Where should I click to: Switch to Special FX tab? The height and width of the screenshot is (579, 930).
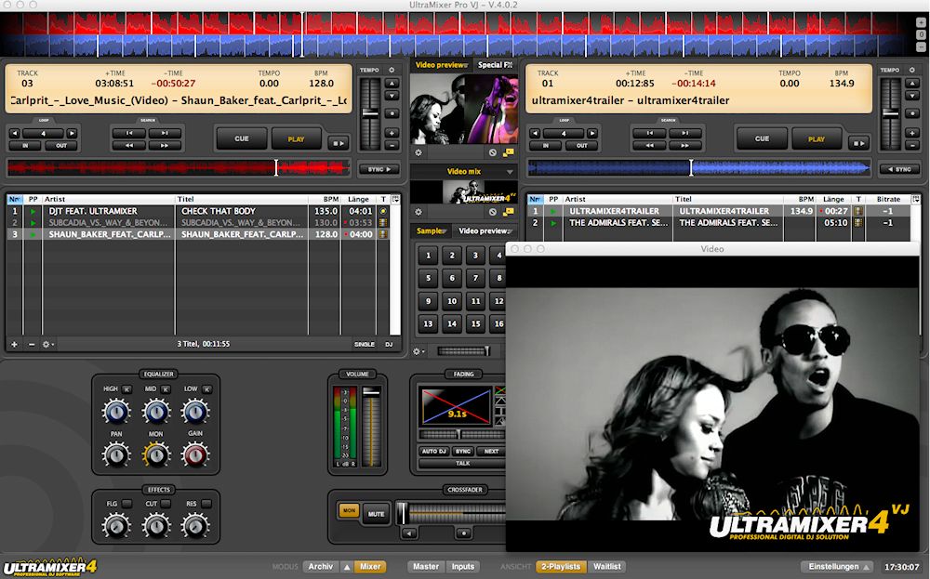(x=495, y=65)
